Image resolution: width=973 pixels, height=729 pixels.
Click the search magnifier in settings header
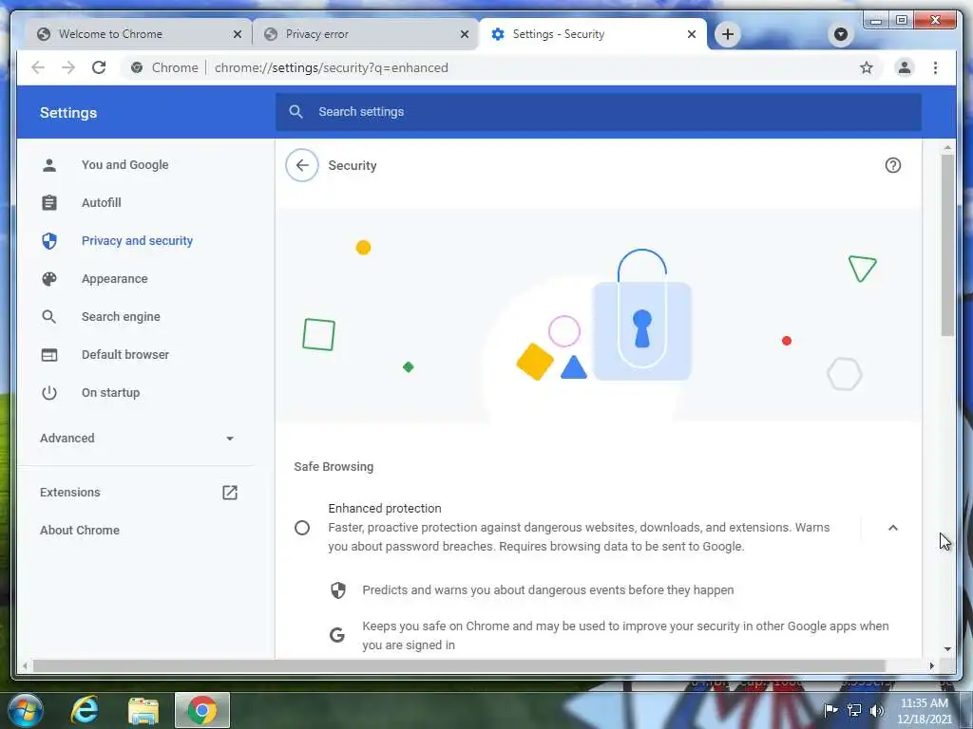[296, 112]
